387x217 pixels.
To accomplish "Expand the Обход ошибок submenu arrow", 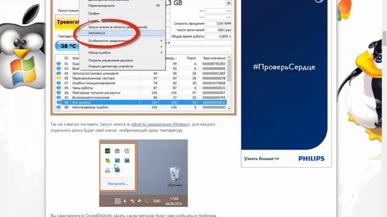I will click(161, 52).
